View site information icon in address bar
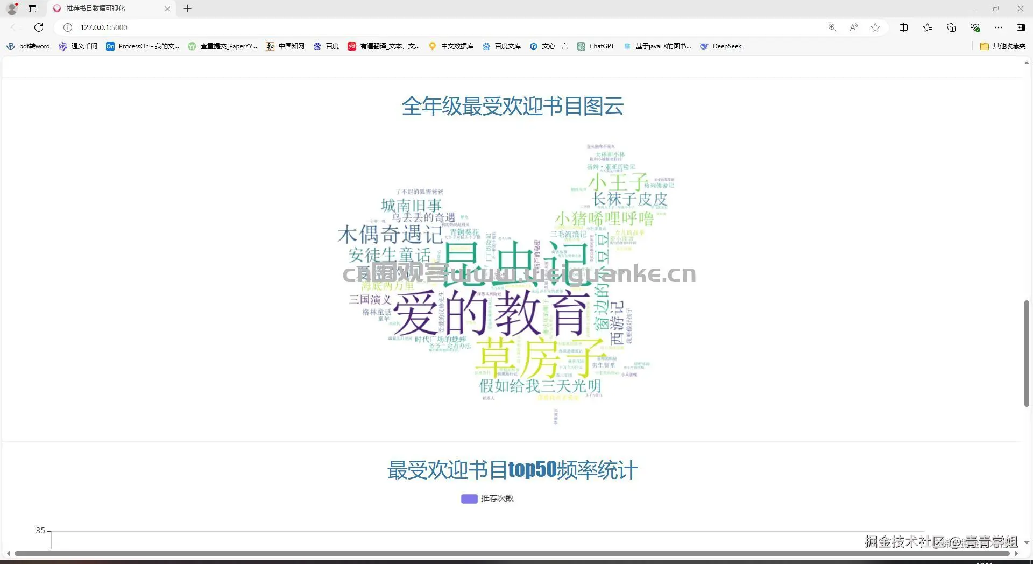Viewport: 1033px width, 564px height. (68, 27)
